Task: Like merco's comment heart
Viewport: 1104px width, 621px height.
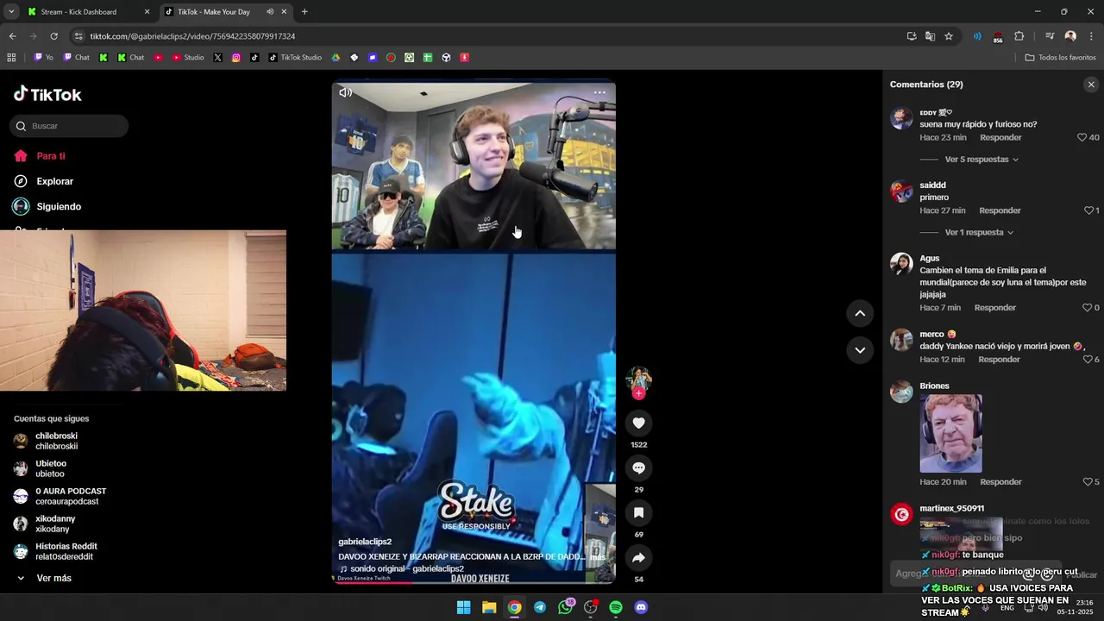Action: (1088, 360)
